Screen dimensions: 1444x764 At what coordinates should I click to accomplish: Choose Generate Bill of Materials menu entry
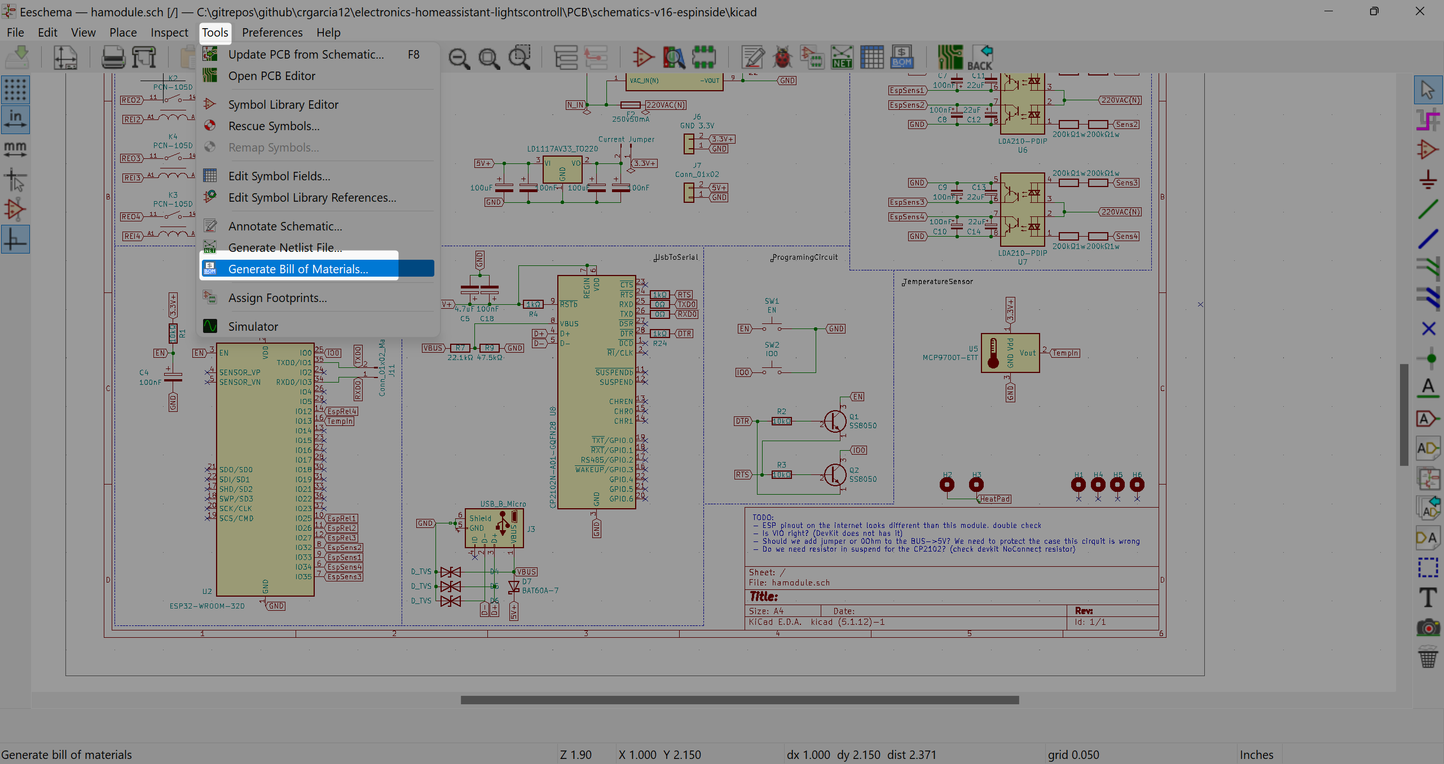pos(298,269)
